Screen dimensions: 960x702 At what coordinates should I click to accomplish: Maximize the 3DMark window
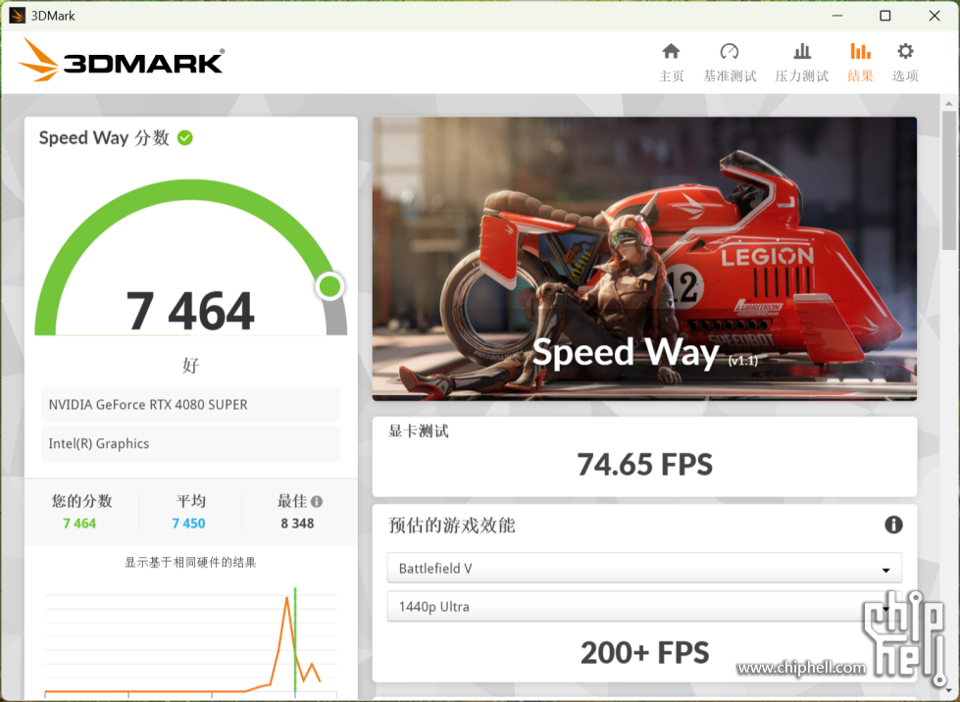point(885,16)
